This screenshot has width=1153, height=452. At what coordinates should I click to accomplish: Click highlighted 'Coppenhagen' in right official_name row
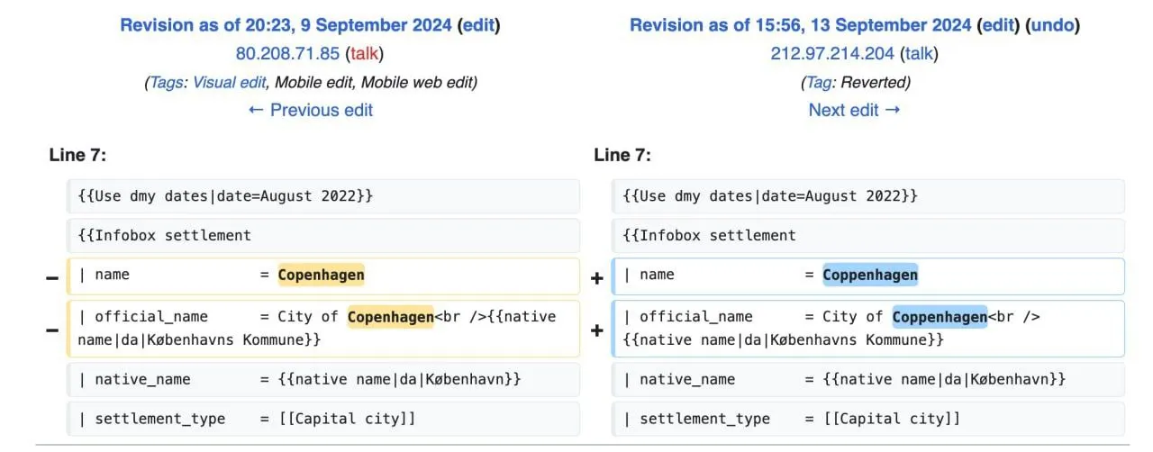[940, 316]
